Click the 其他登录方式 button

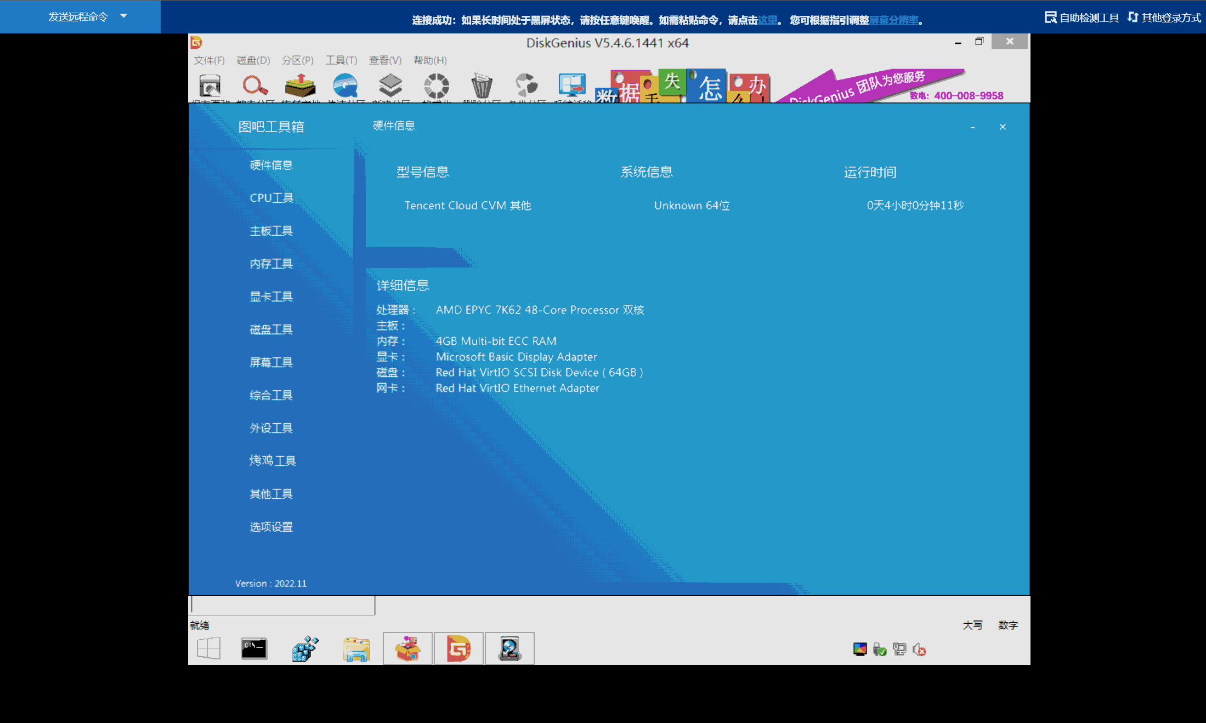pos(1165,18)
